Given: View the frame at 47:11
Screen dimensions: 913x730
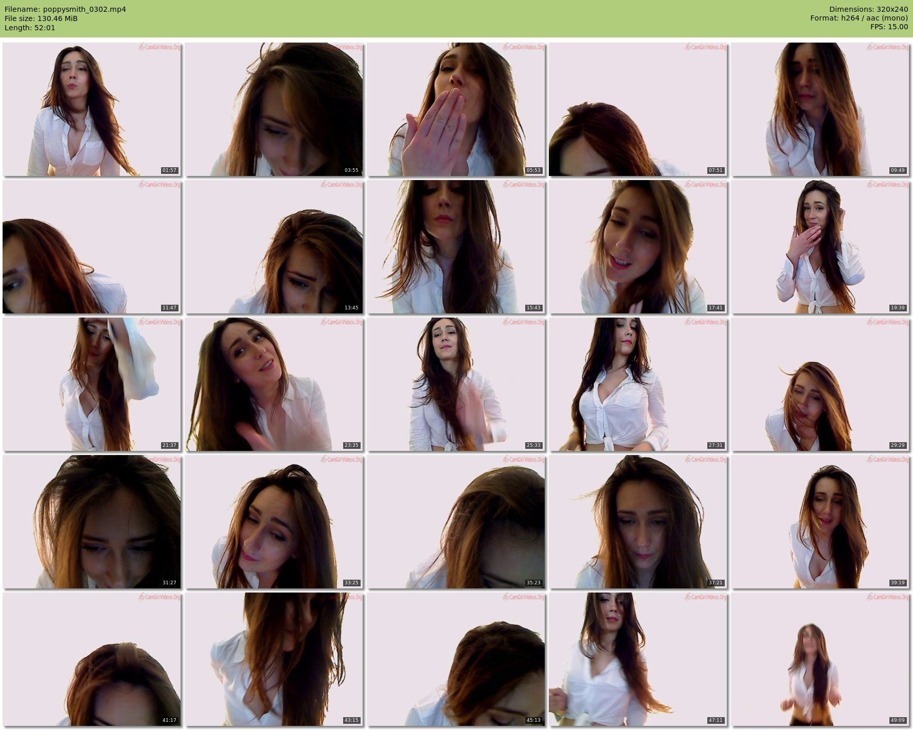Looking at the screenshot, I should [638, 659].
